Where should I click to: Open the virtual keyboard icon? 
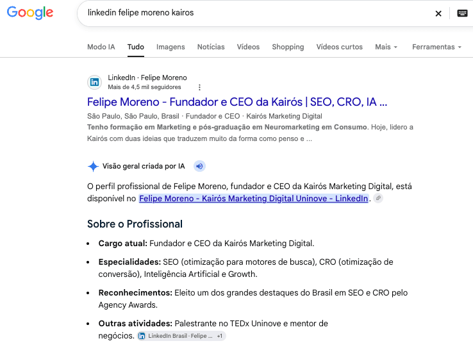(462, 13)
